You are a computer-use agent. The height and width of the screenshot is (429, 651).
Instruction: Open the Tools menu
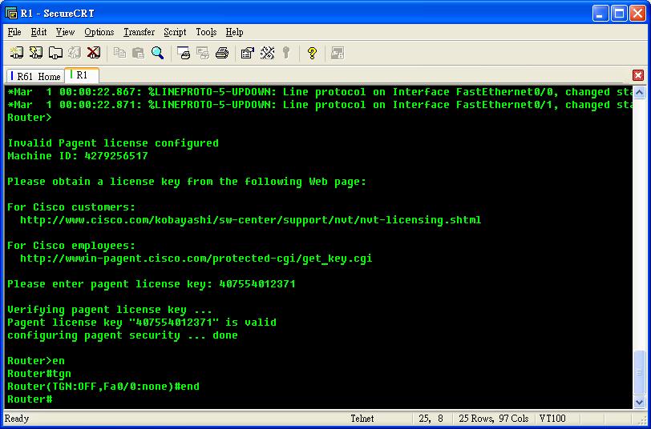pyautogui.click(x=206, y=32)
